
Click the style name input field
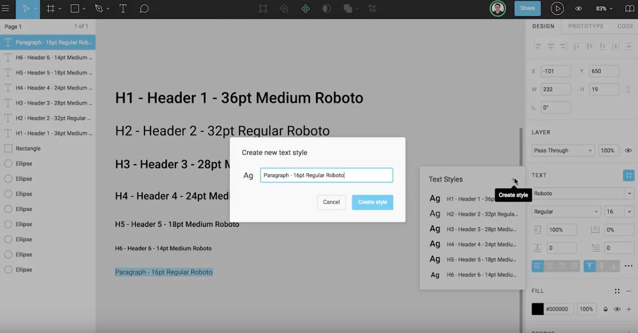[x=326, y=175]
